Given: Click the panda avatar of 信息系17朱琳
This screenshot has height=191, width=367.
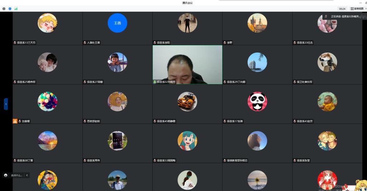Looking at the screenshot, I should [x=257, y=101].
